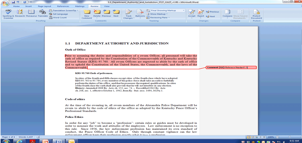Image resolution: width=302 pixels, height=143 pixels.
Task: Go to the Next comment
Action: [x=116, y=13]
